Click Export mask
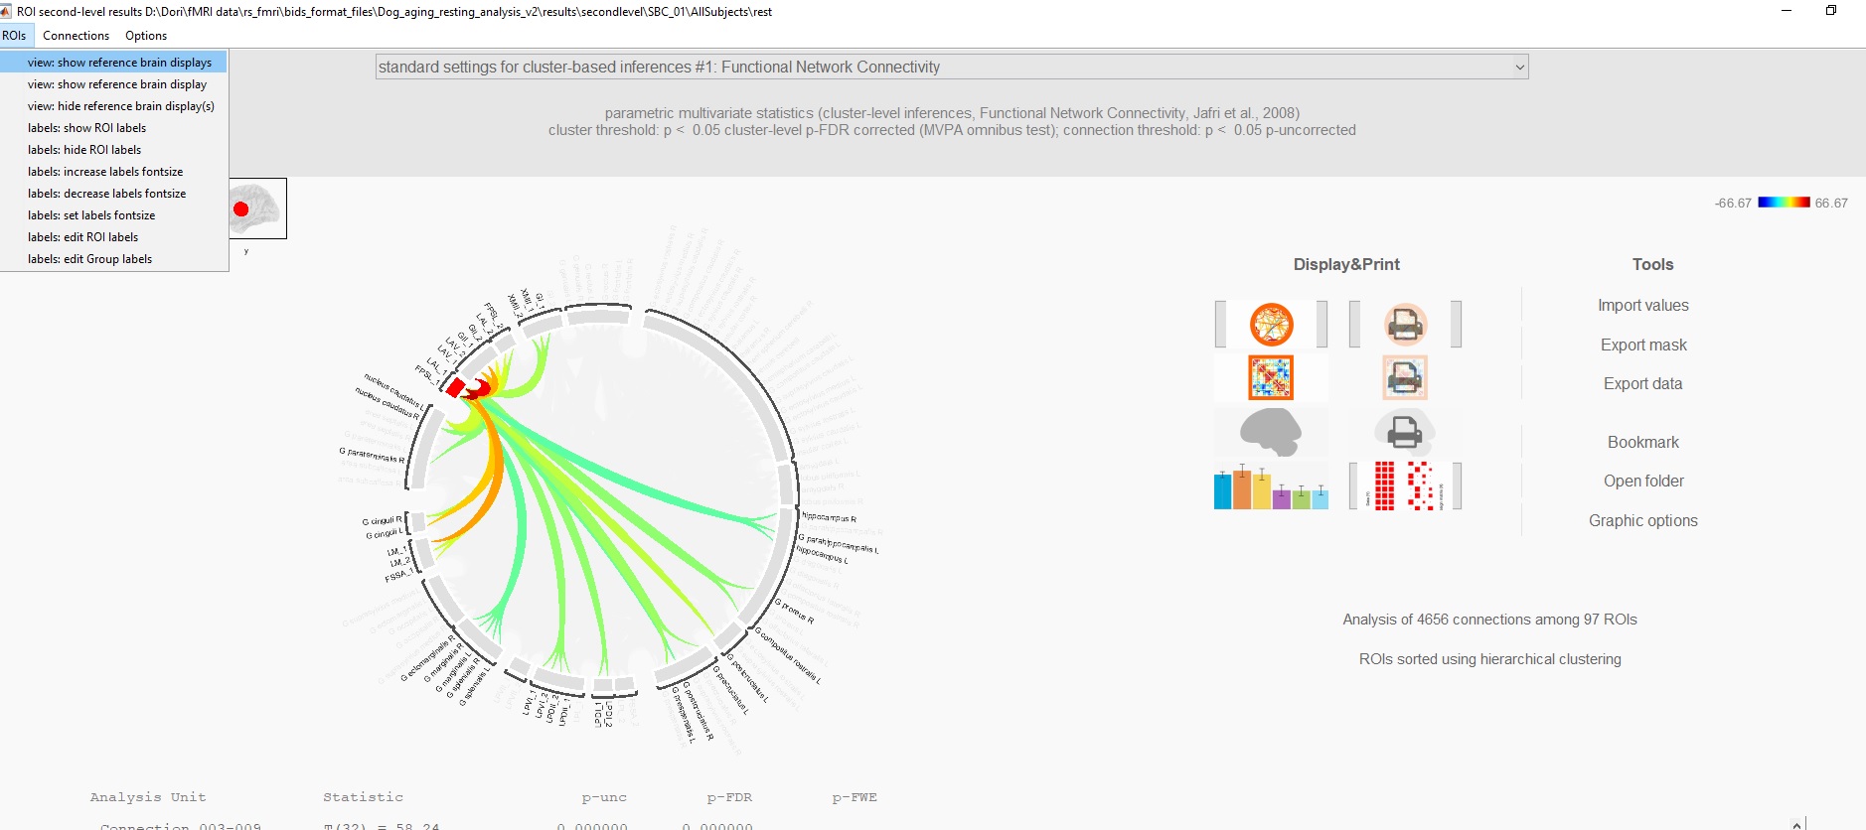This screenshot has width=1866, height=830. pyautogui.click(x=1642, y=346)
